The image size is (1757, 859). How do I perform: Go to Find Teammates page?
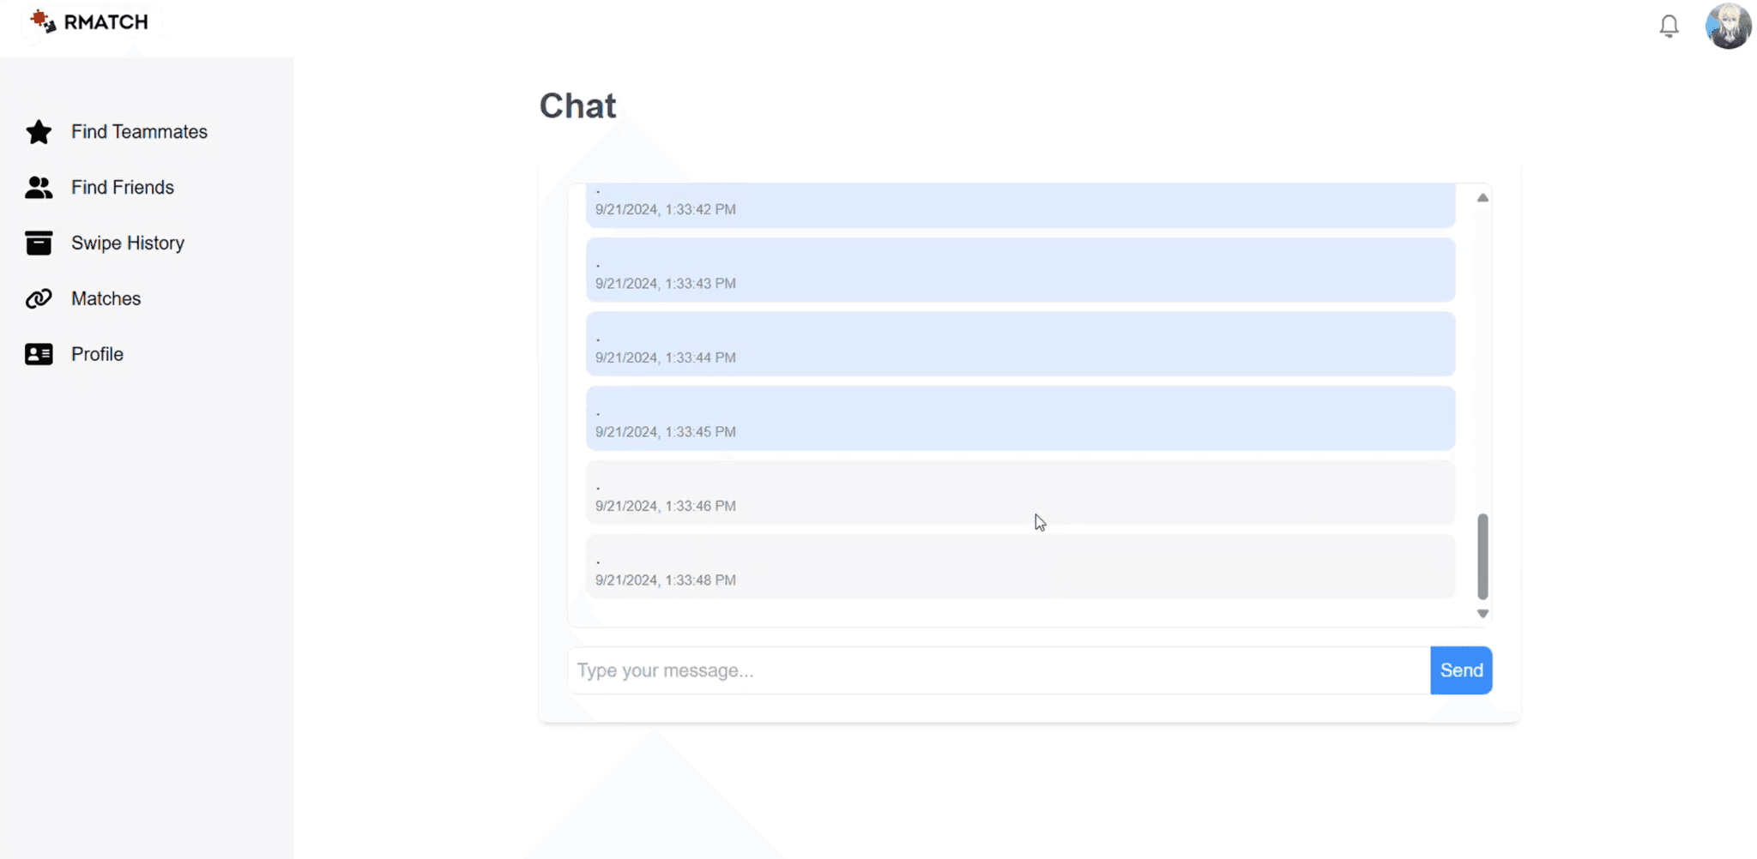point(139,132)
